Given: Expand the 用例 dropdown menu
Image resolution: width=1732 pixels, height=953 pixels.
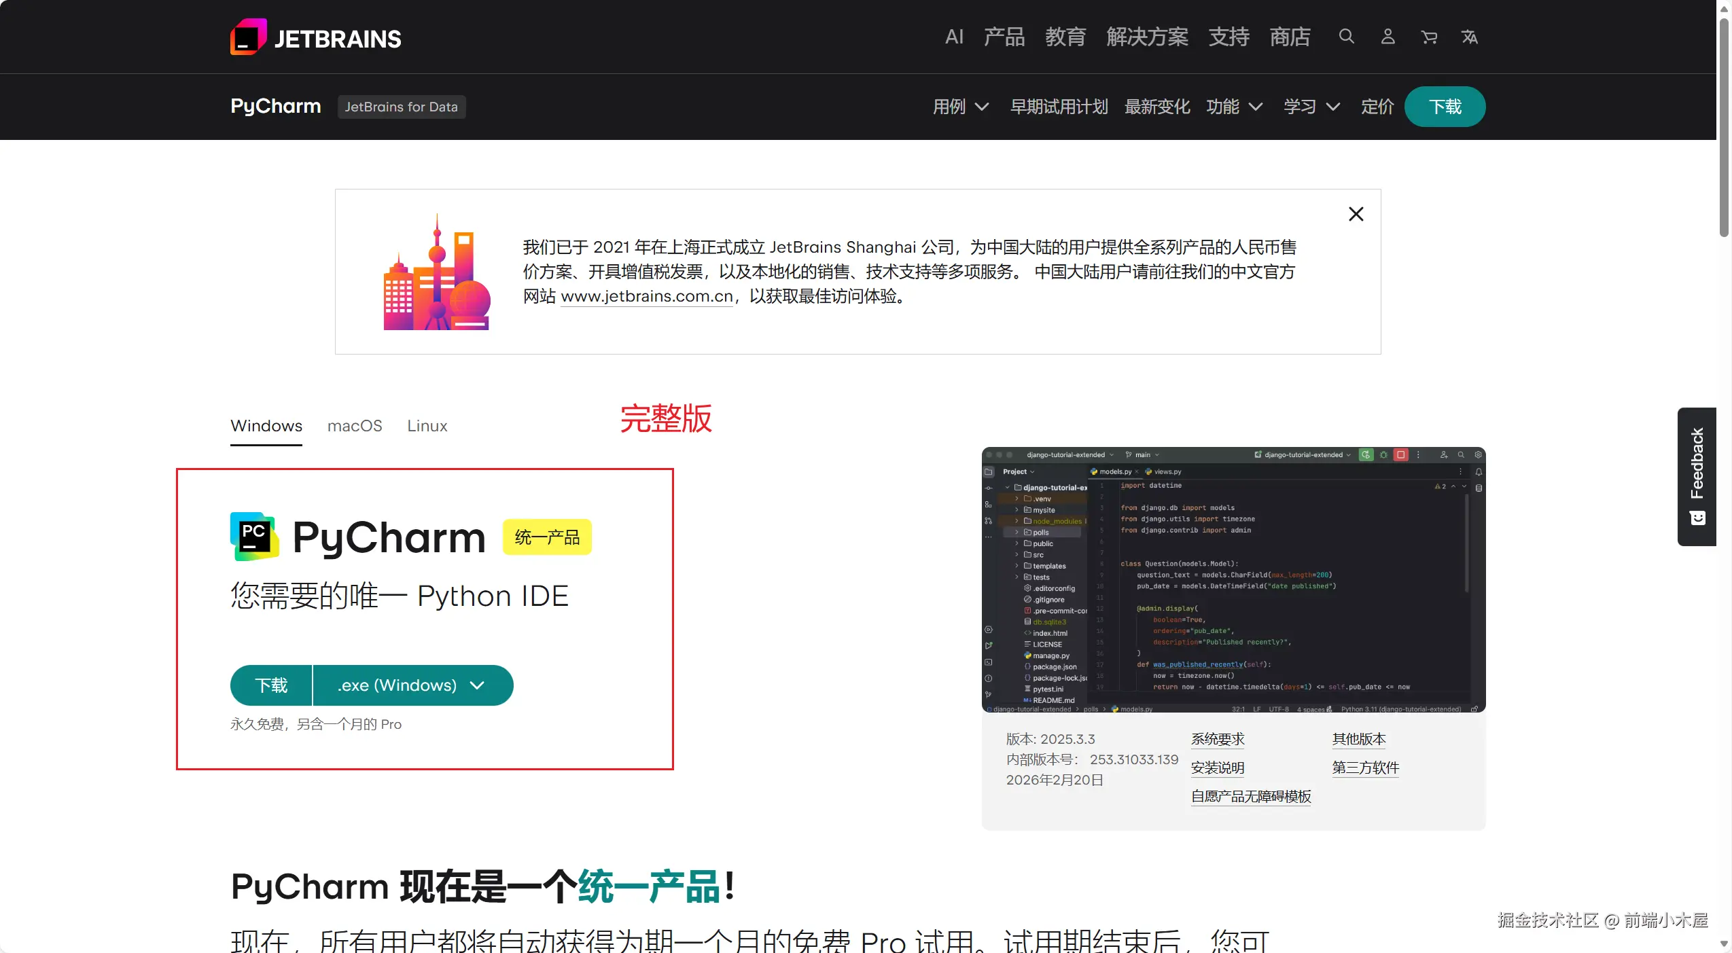Looking at the screenshot, I should click(x=960, y=107).
